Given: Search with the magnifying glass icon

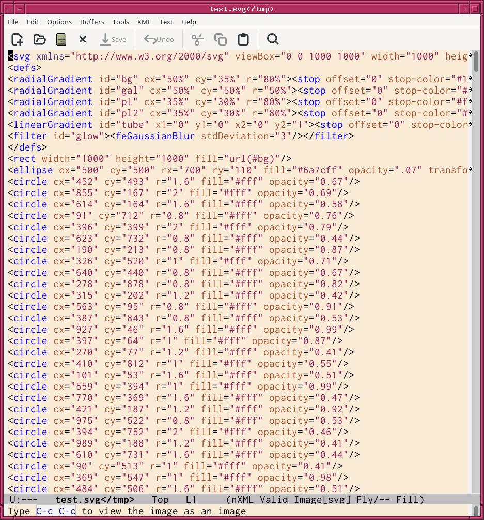Looking at the screenshot, I should click(x=273, y=39).
